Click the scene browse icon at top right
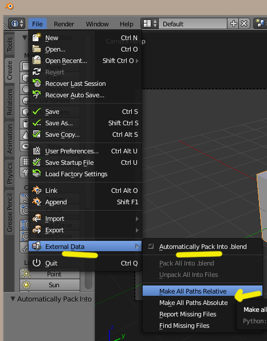The image size is (267, 341). click(261, 23)
